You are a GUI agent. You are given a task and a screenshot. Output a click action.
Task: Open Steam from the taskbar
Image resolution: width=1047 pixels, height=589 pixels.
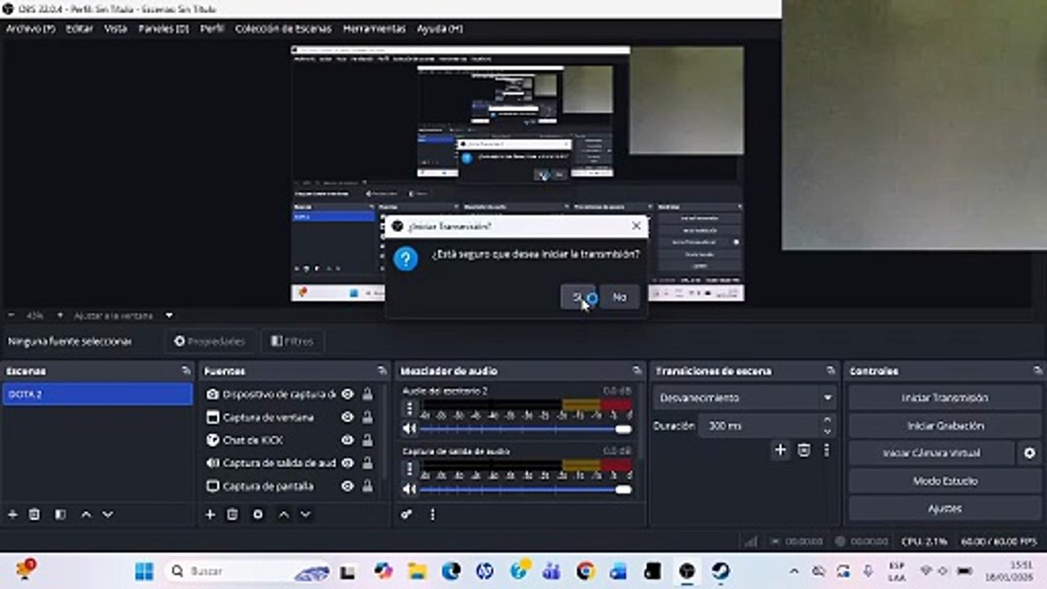point(721,571)
